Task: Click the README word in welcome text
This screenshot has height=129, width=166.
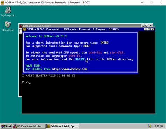Action: coord(80,59)
